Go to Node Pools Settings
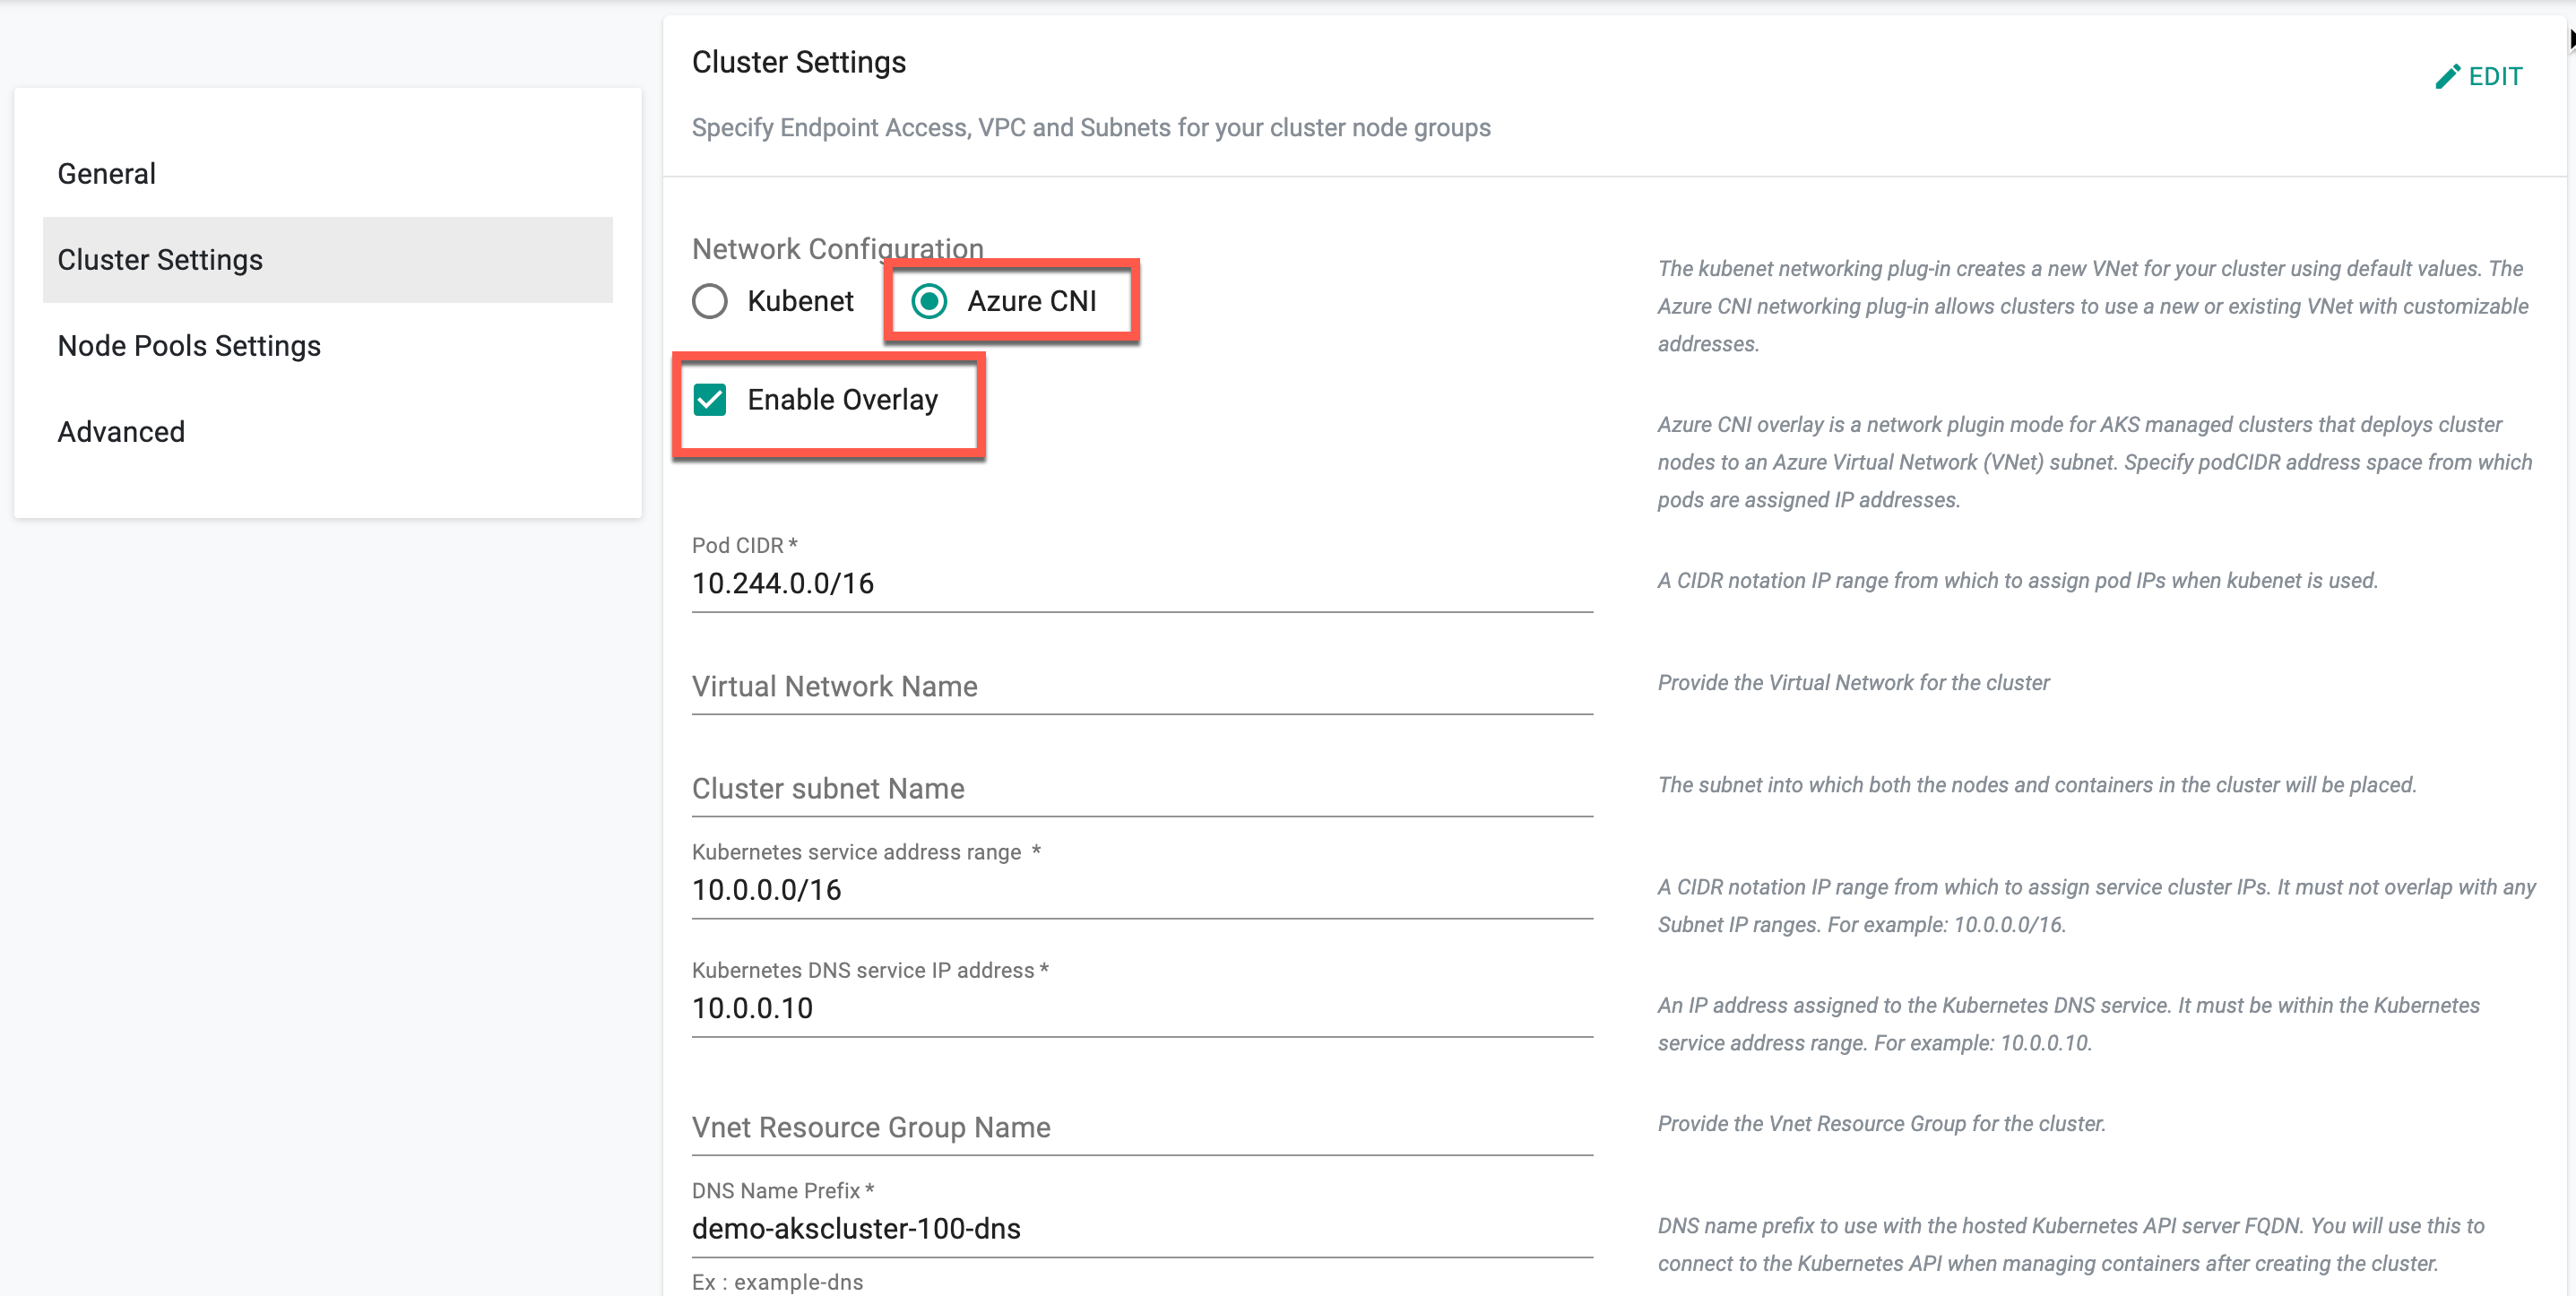 tap(328, 346)
